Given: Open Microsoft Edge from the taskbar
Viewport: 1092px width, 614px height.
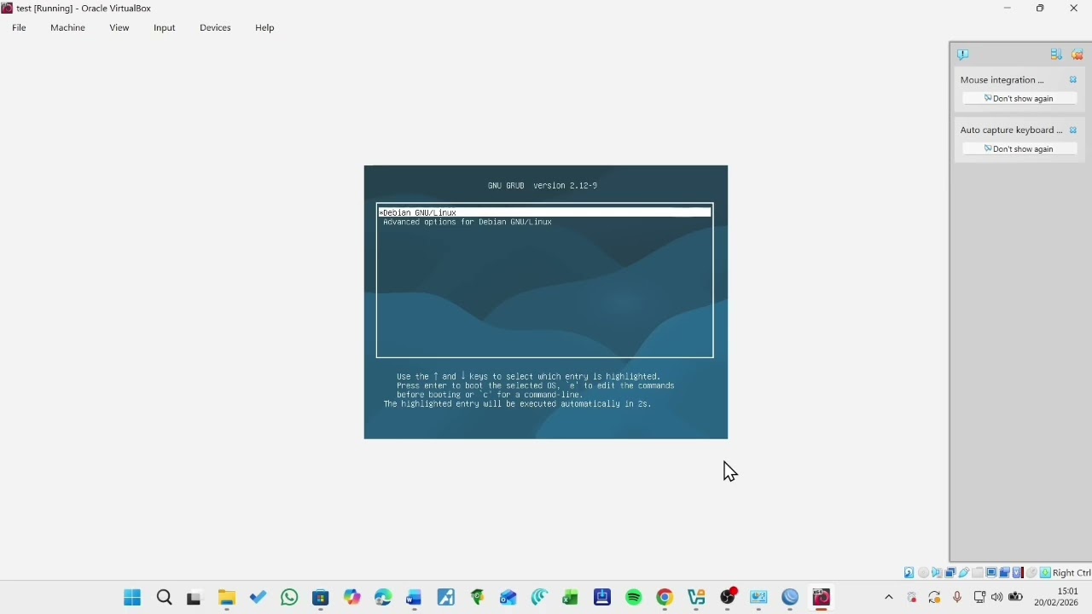Looking at the screenshot, I should pos(383,598).
